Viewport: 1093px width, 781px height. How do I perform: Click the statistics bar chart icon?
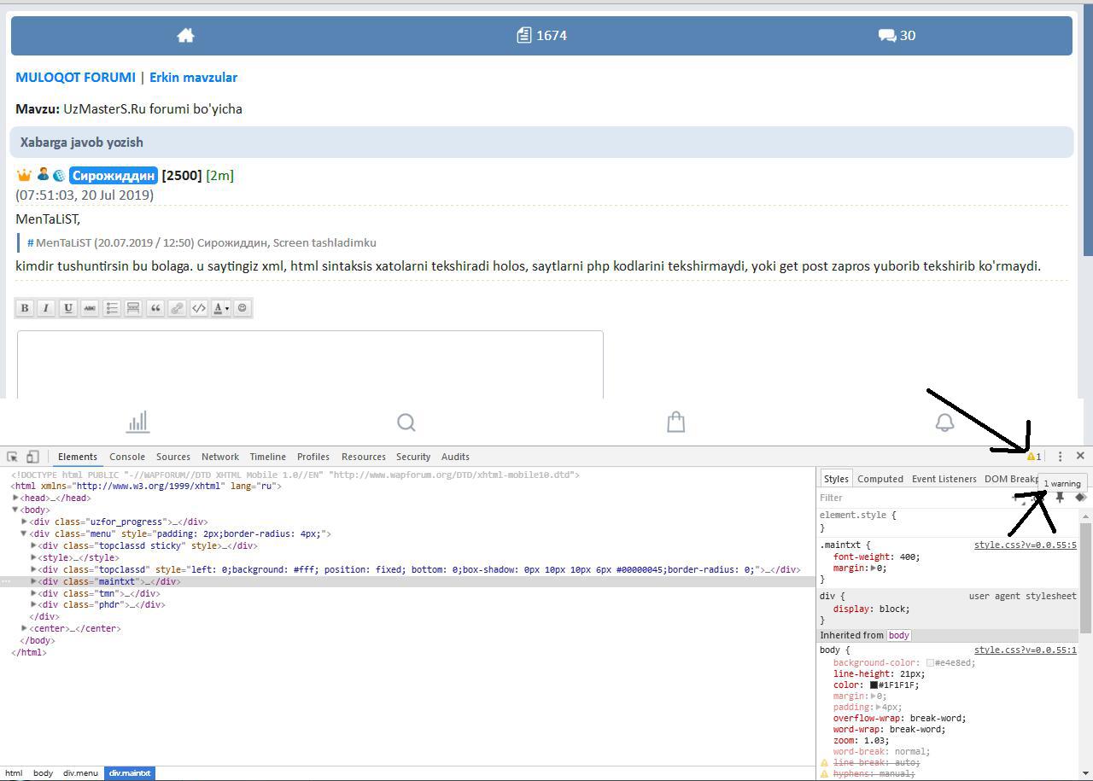tap(137, 422)
